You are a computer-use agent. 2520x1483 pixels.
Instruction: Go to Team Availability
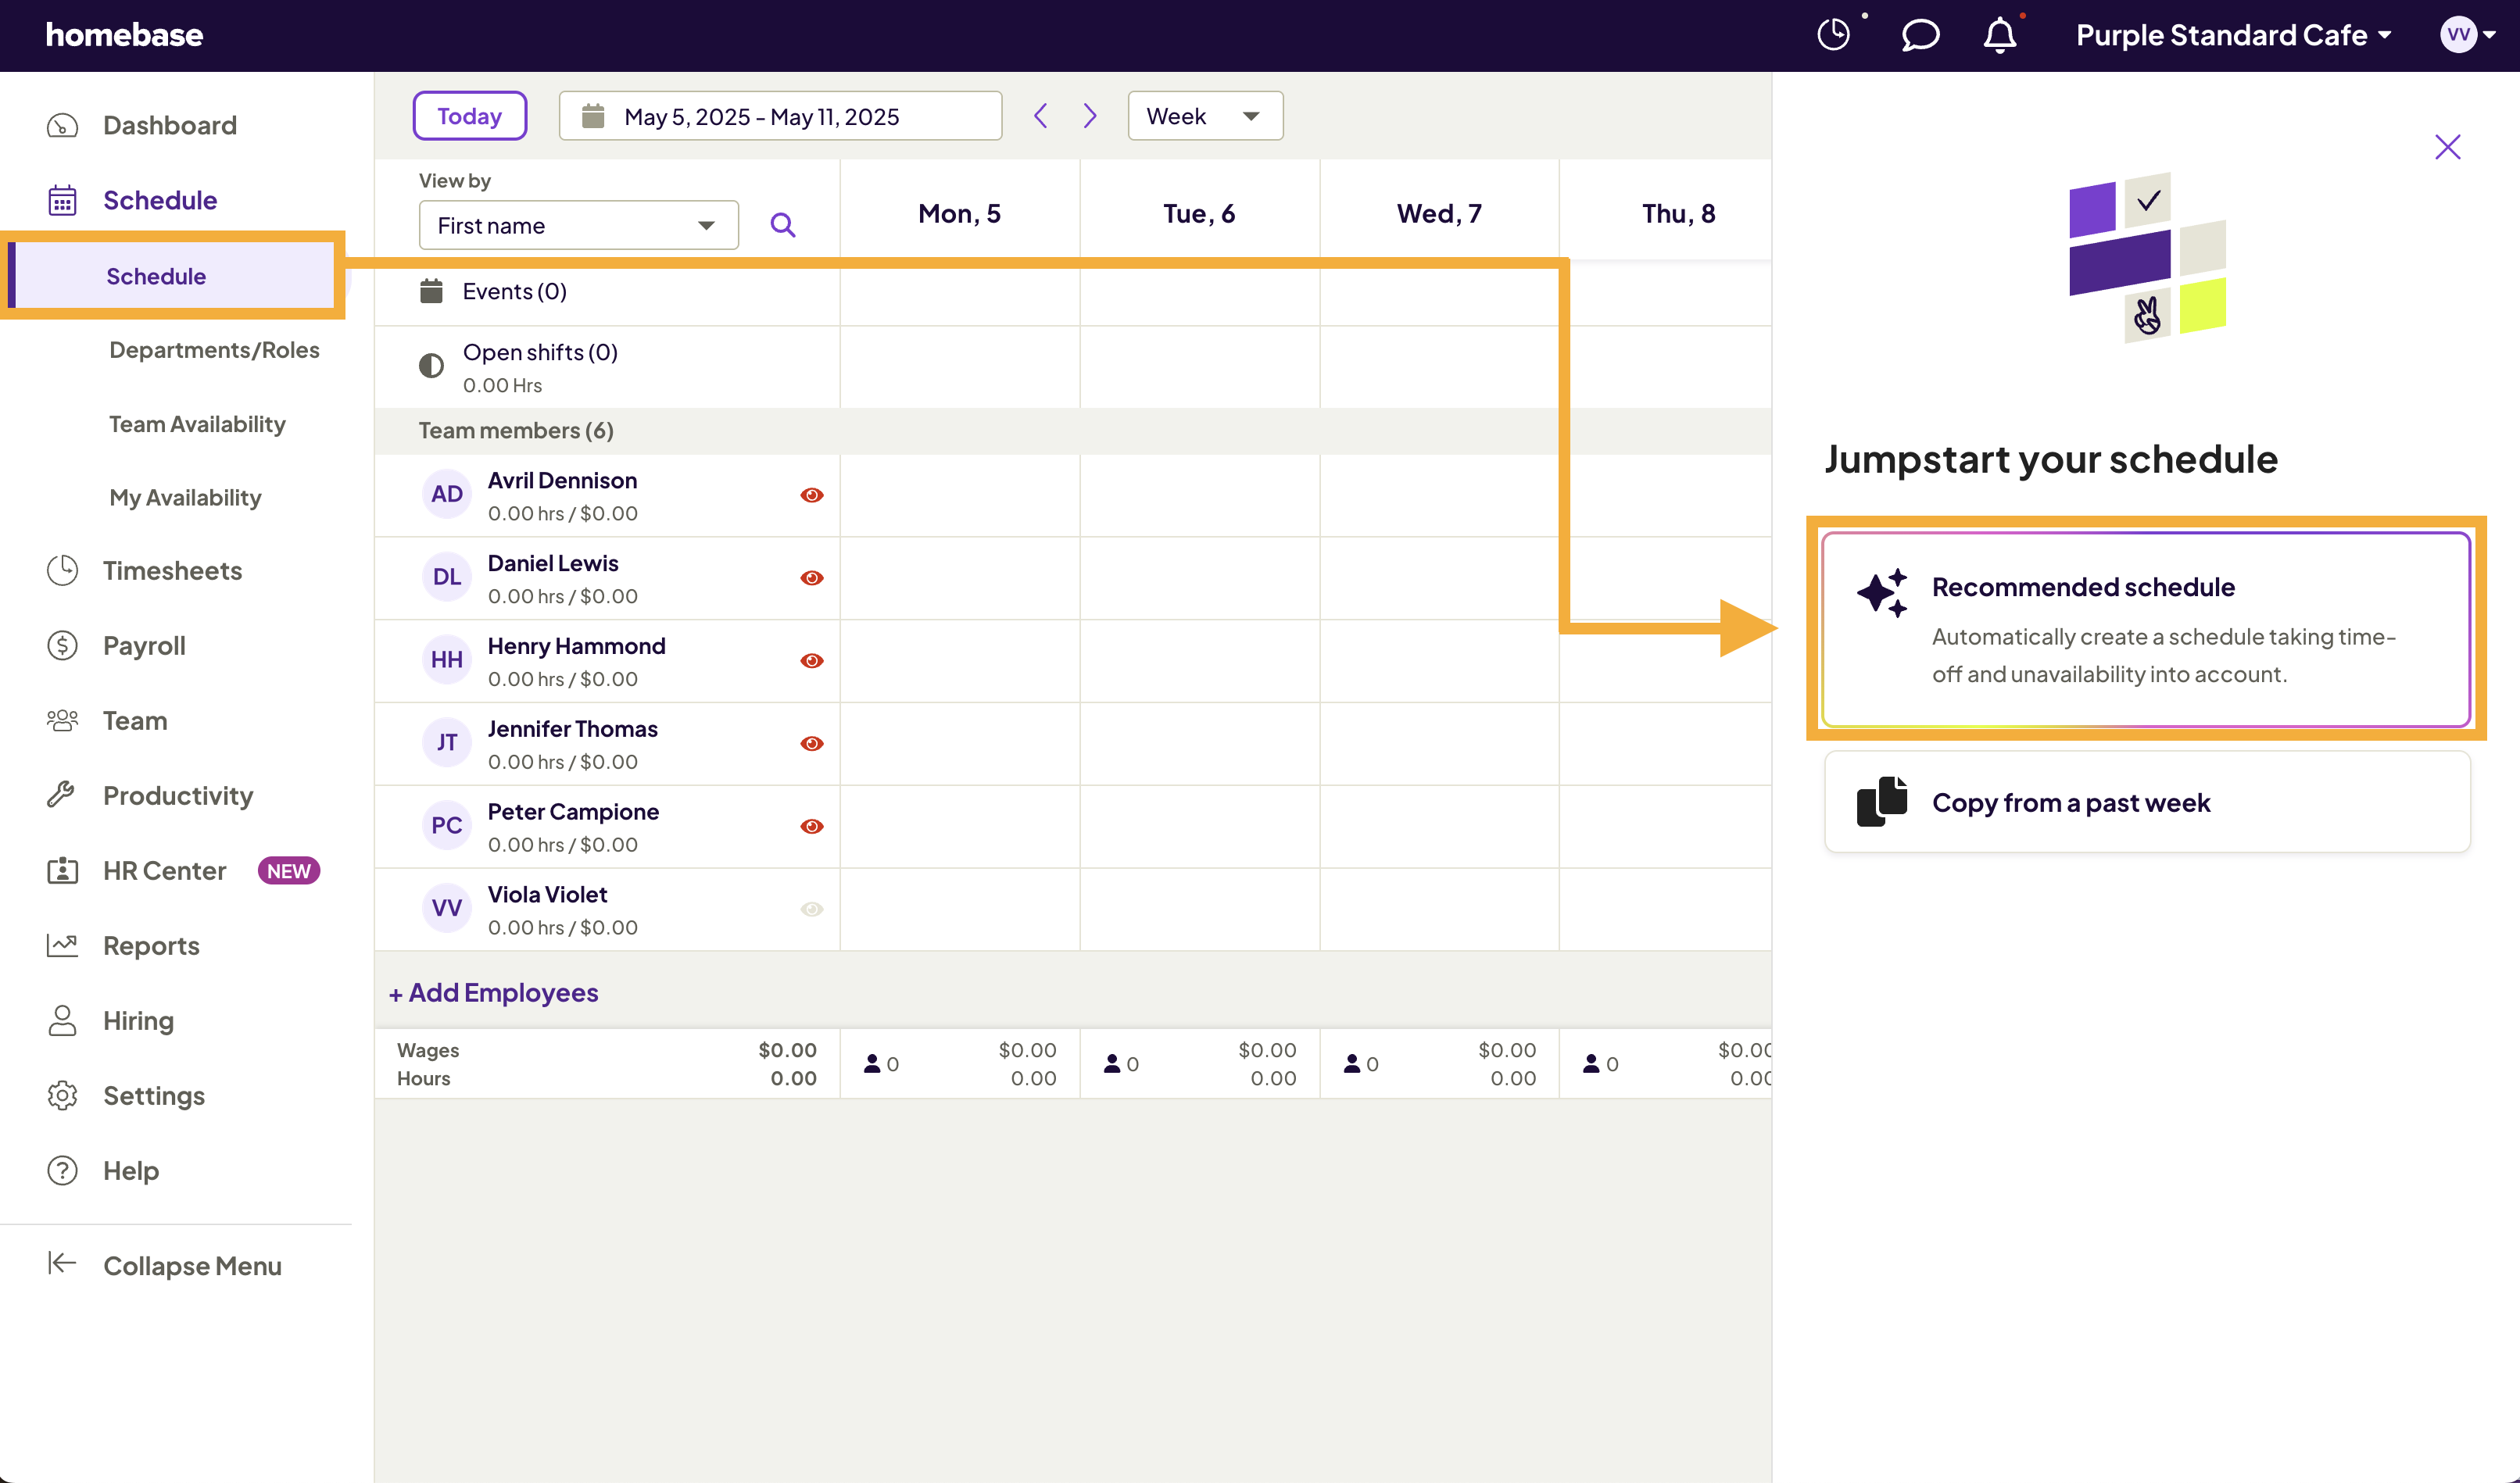196,423
